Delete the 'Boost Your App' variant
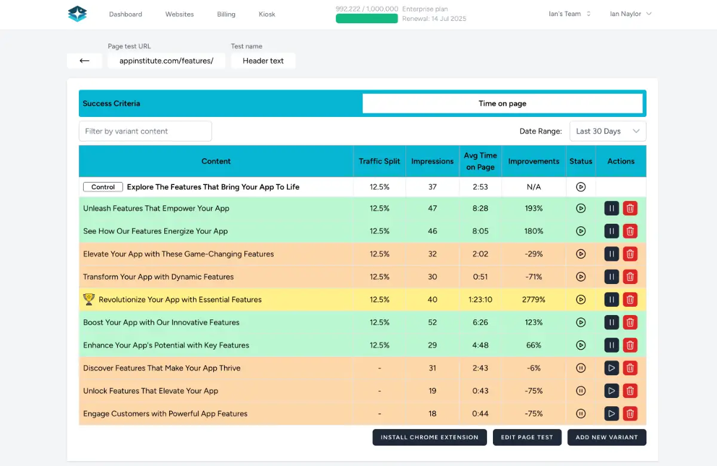The image size is (717, 466). click(630, 322)
